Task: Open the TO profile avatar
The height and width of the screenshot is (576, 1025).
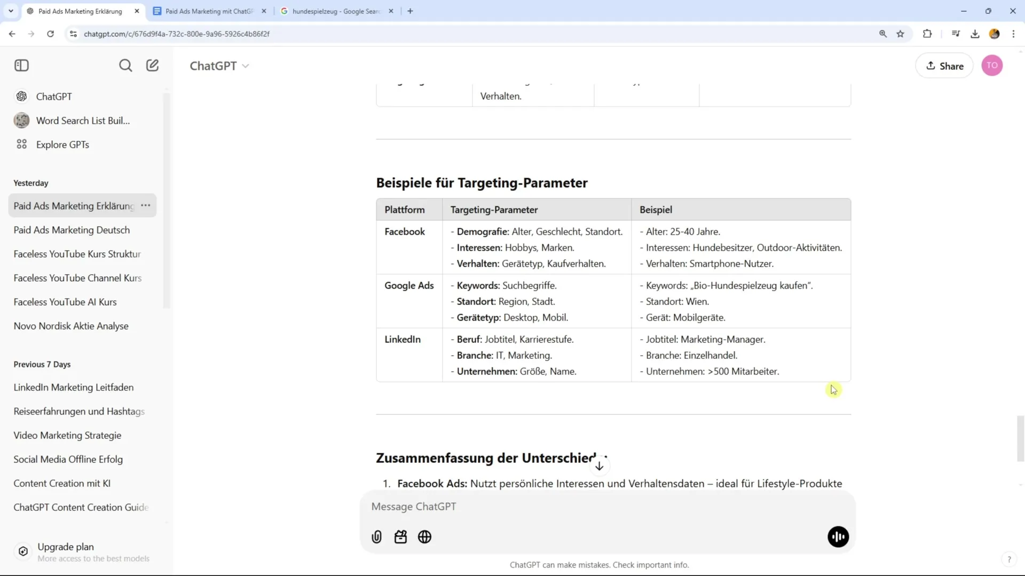Action: coord(992,66)
